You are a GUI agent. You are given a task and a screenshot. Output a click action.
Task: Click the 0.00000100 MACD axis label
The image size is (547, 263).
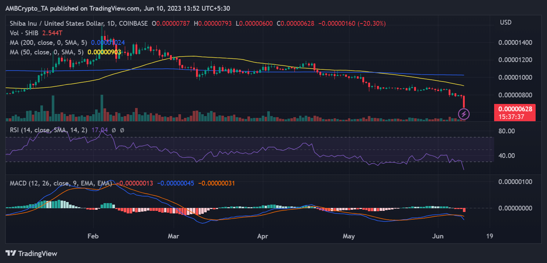515,182
